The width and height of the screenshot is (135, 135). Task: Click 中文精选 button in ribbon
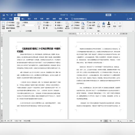[x=10, y=22]
